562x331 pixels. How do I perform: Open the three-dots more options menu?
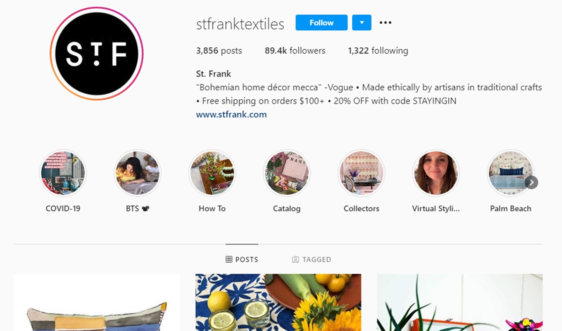[x=385, y=22]
